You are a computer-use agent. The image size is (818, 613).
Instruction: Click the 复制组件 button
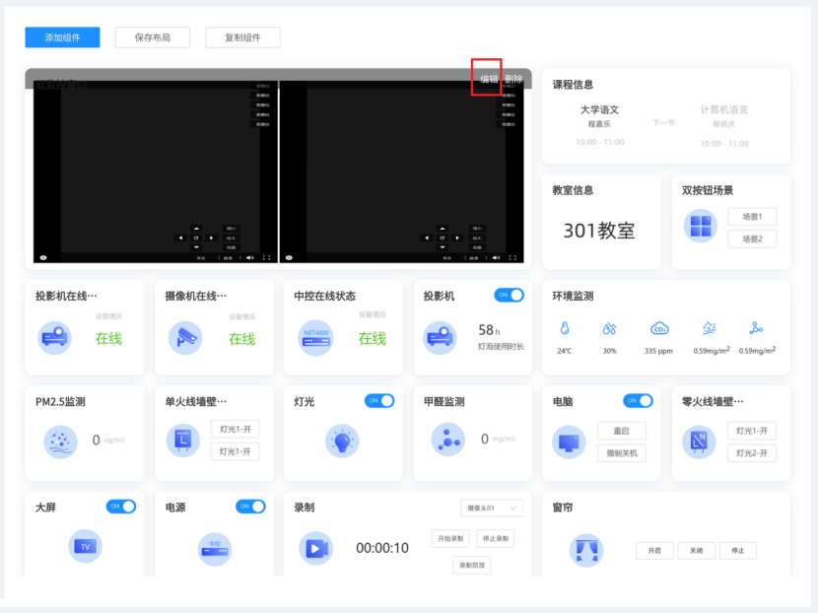click(242, 37)
